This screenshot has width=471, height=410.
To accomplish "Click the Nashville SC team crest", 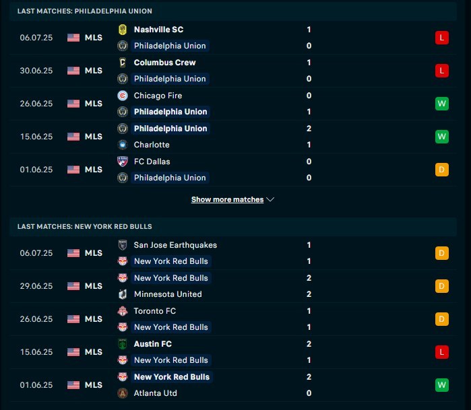I will [123, 30].
